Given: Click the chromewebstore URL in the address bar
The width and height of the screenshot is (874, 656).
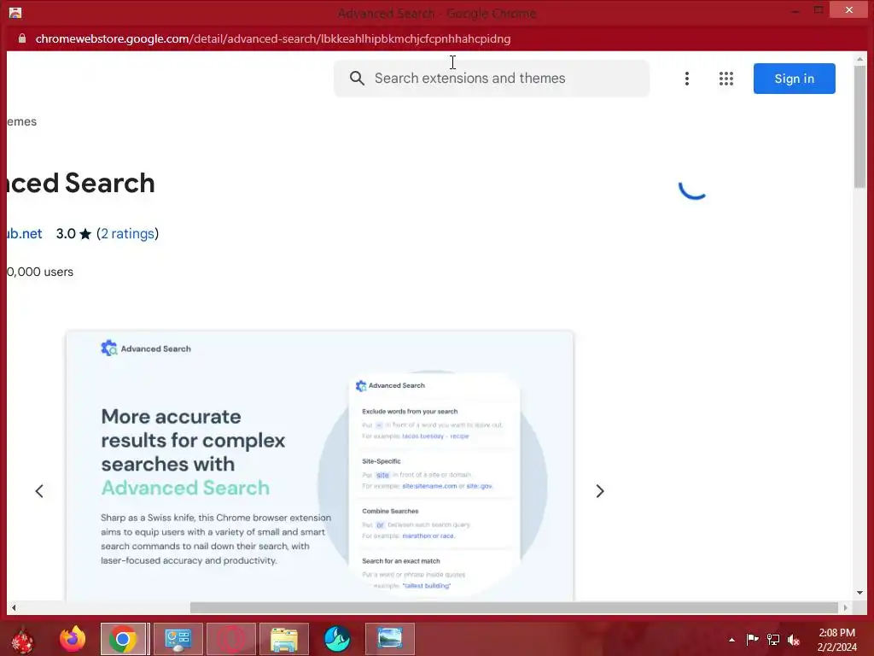Looking at the screenshot, I should click(x=273, y=38).
